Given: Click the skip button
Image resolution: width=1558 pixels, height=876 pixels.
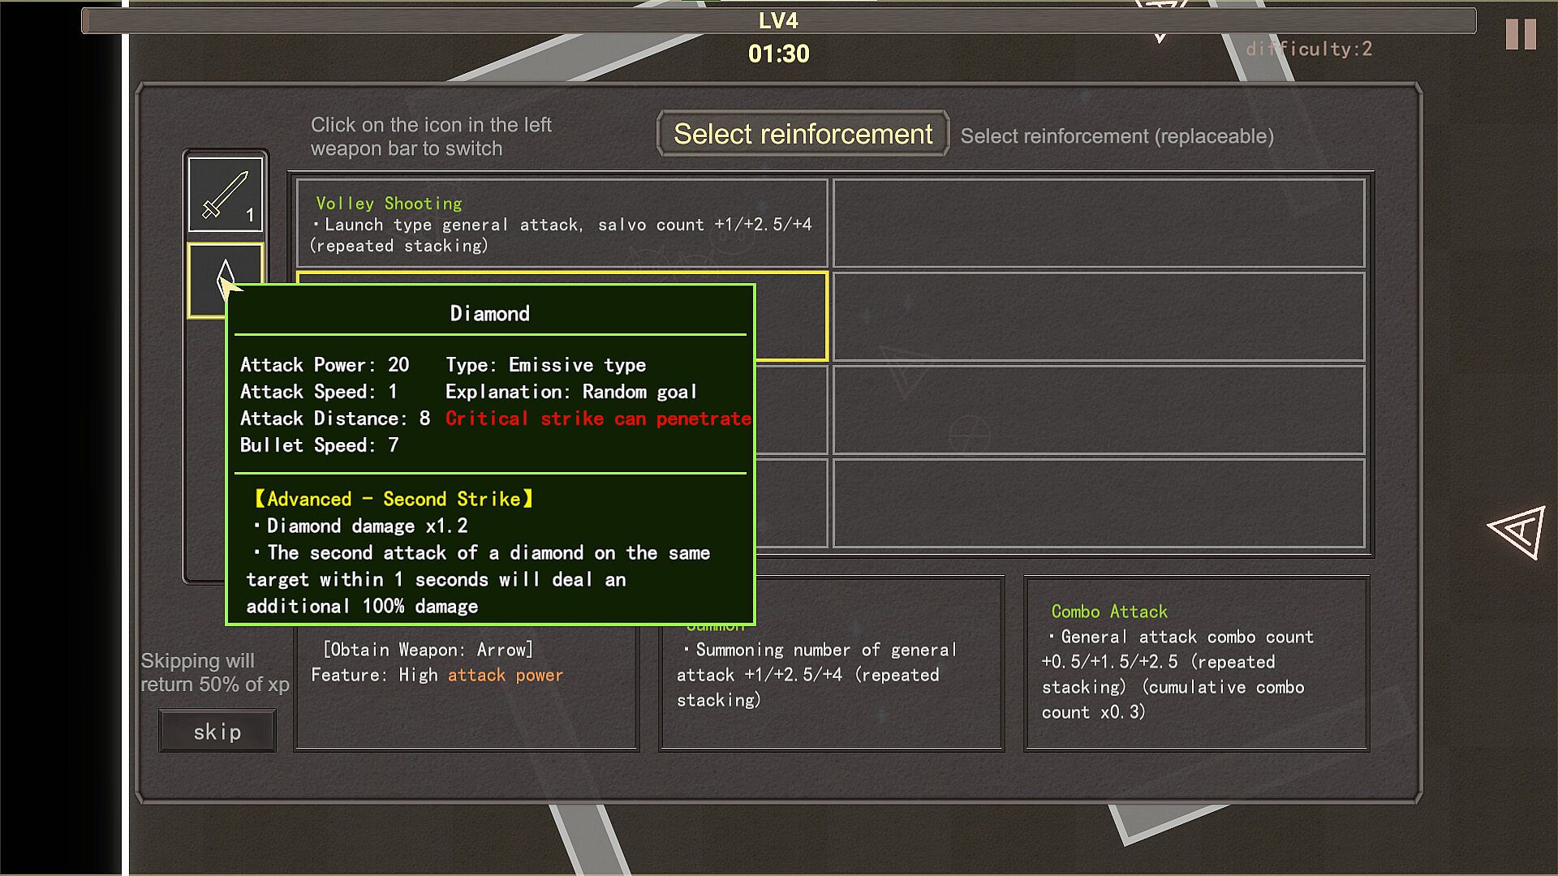Looking at the screenshot, I should click(217, 732).
